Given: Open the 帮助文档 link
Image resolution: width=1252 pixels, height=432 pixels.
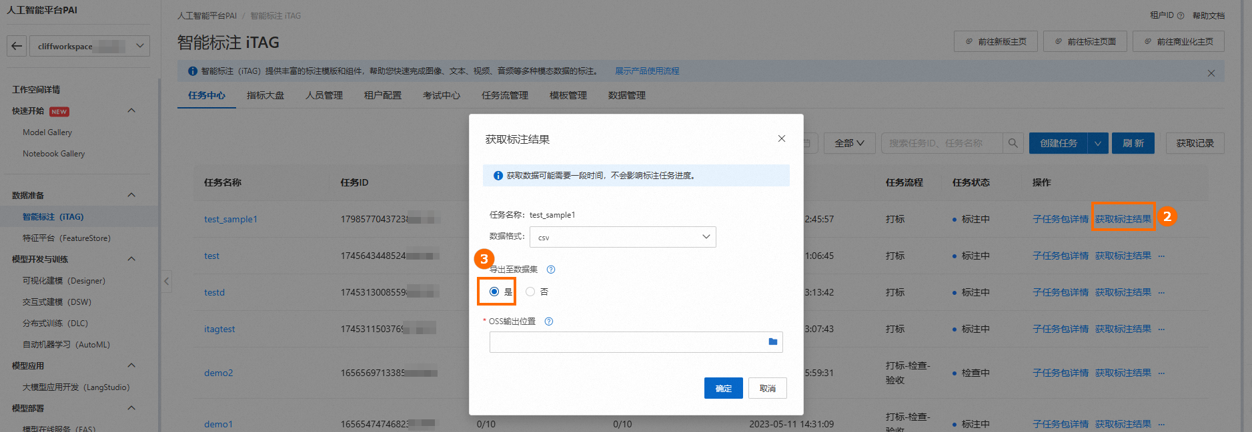Looking at the screenshot, I should pos(1209,15).
